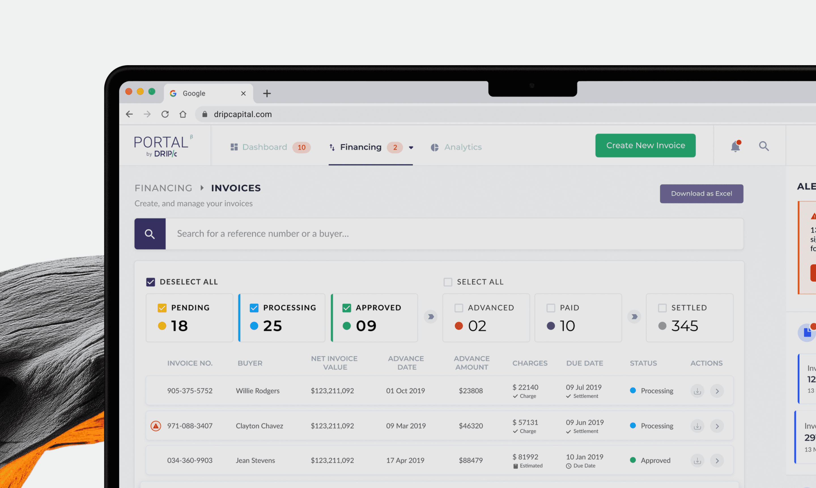816x488 pixels.
Task: Click the purple search button icon
Action: point(150,234)
